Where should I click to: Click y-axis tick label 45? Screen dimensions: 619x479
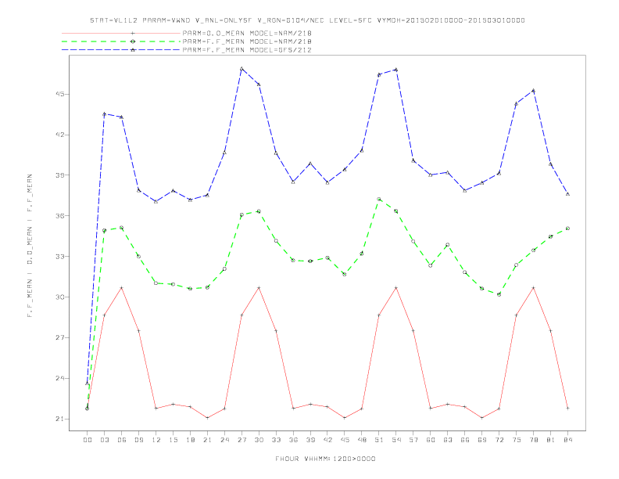click(x=60, y=94)
